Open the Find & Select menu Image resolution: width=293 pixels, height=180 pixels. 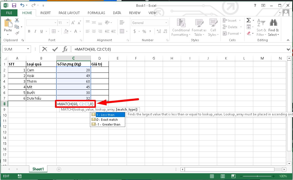coord(273,27)
